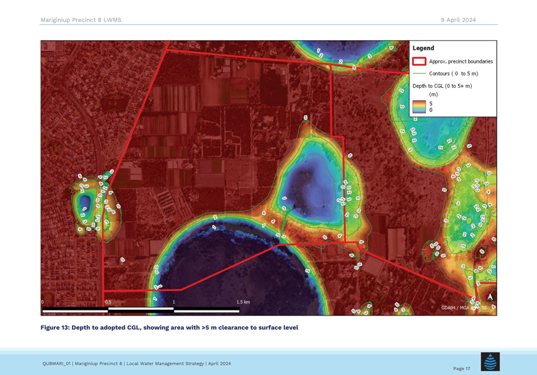537x375 pixels.
Task: Click the depth gradient color ramp in legend
Action: [x=419, y=107]
